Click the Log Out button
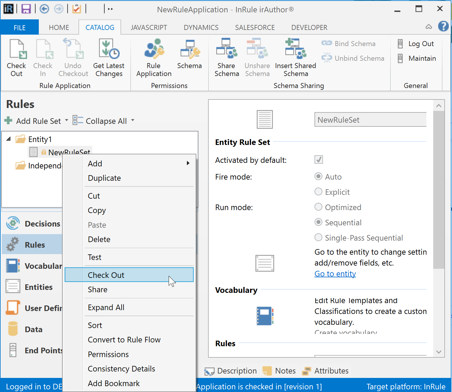Image resolution: width=452 pixels, height=392 pixels. pos(421,44)
